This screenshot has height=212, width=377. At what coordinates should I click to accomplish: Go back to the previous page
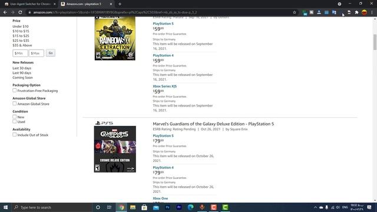(5, 12)
